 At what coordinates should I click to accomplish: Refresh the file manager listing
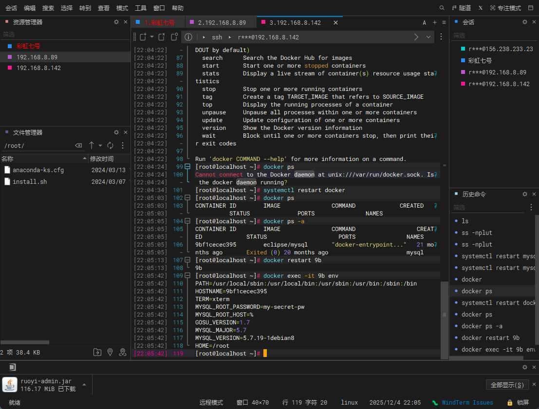[x=111, y=145]
